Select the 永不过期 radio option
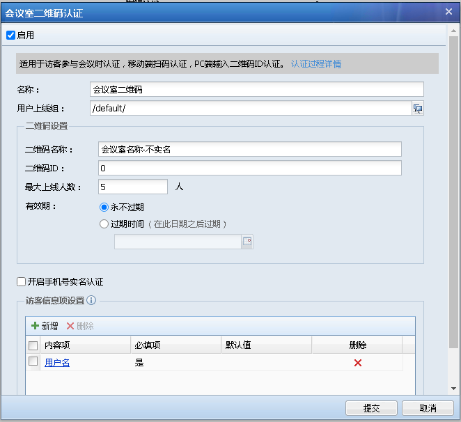The width and height of the screenshot is (461, 422). (104, 207)
